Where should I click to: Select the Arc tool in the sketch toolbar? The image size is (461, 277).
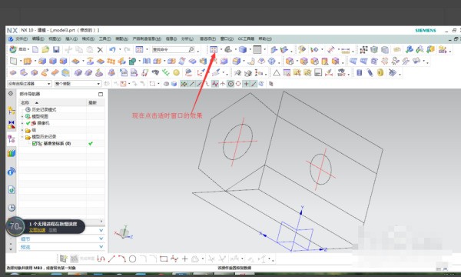pos(122,259)
